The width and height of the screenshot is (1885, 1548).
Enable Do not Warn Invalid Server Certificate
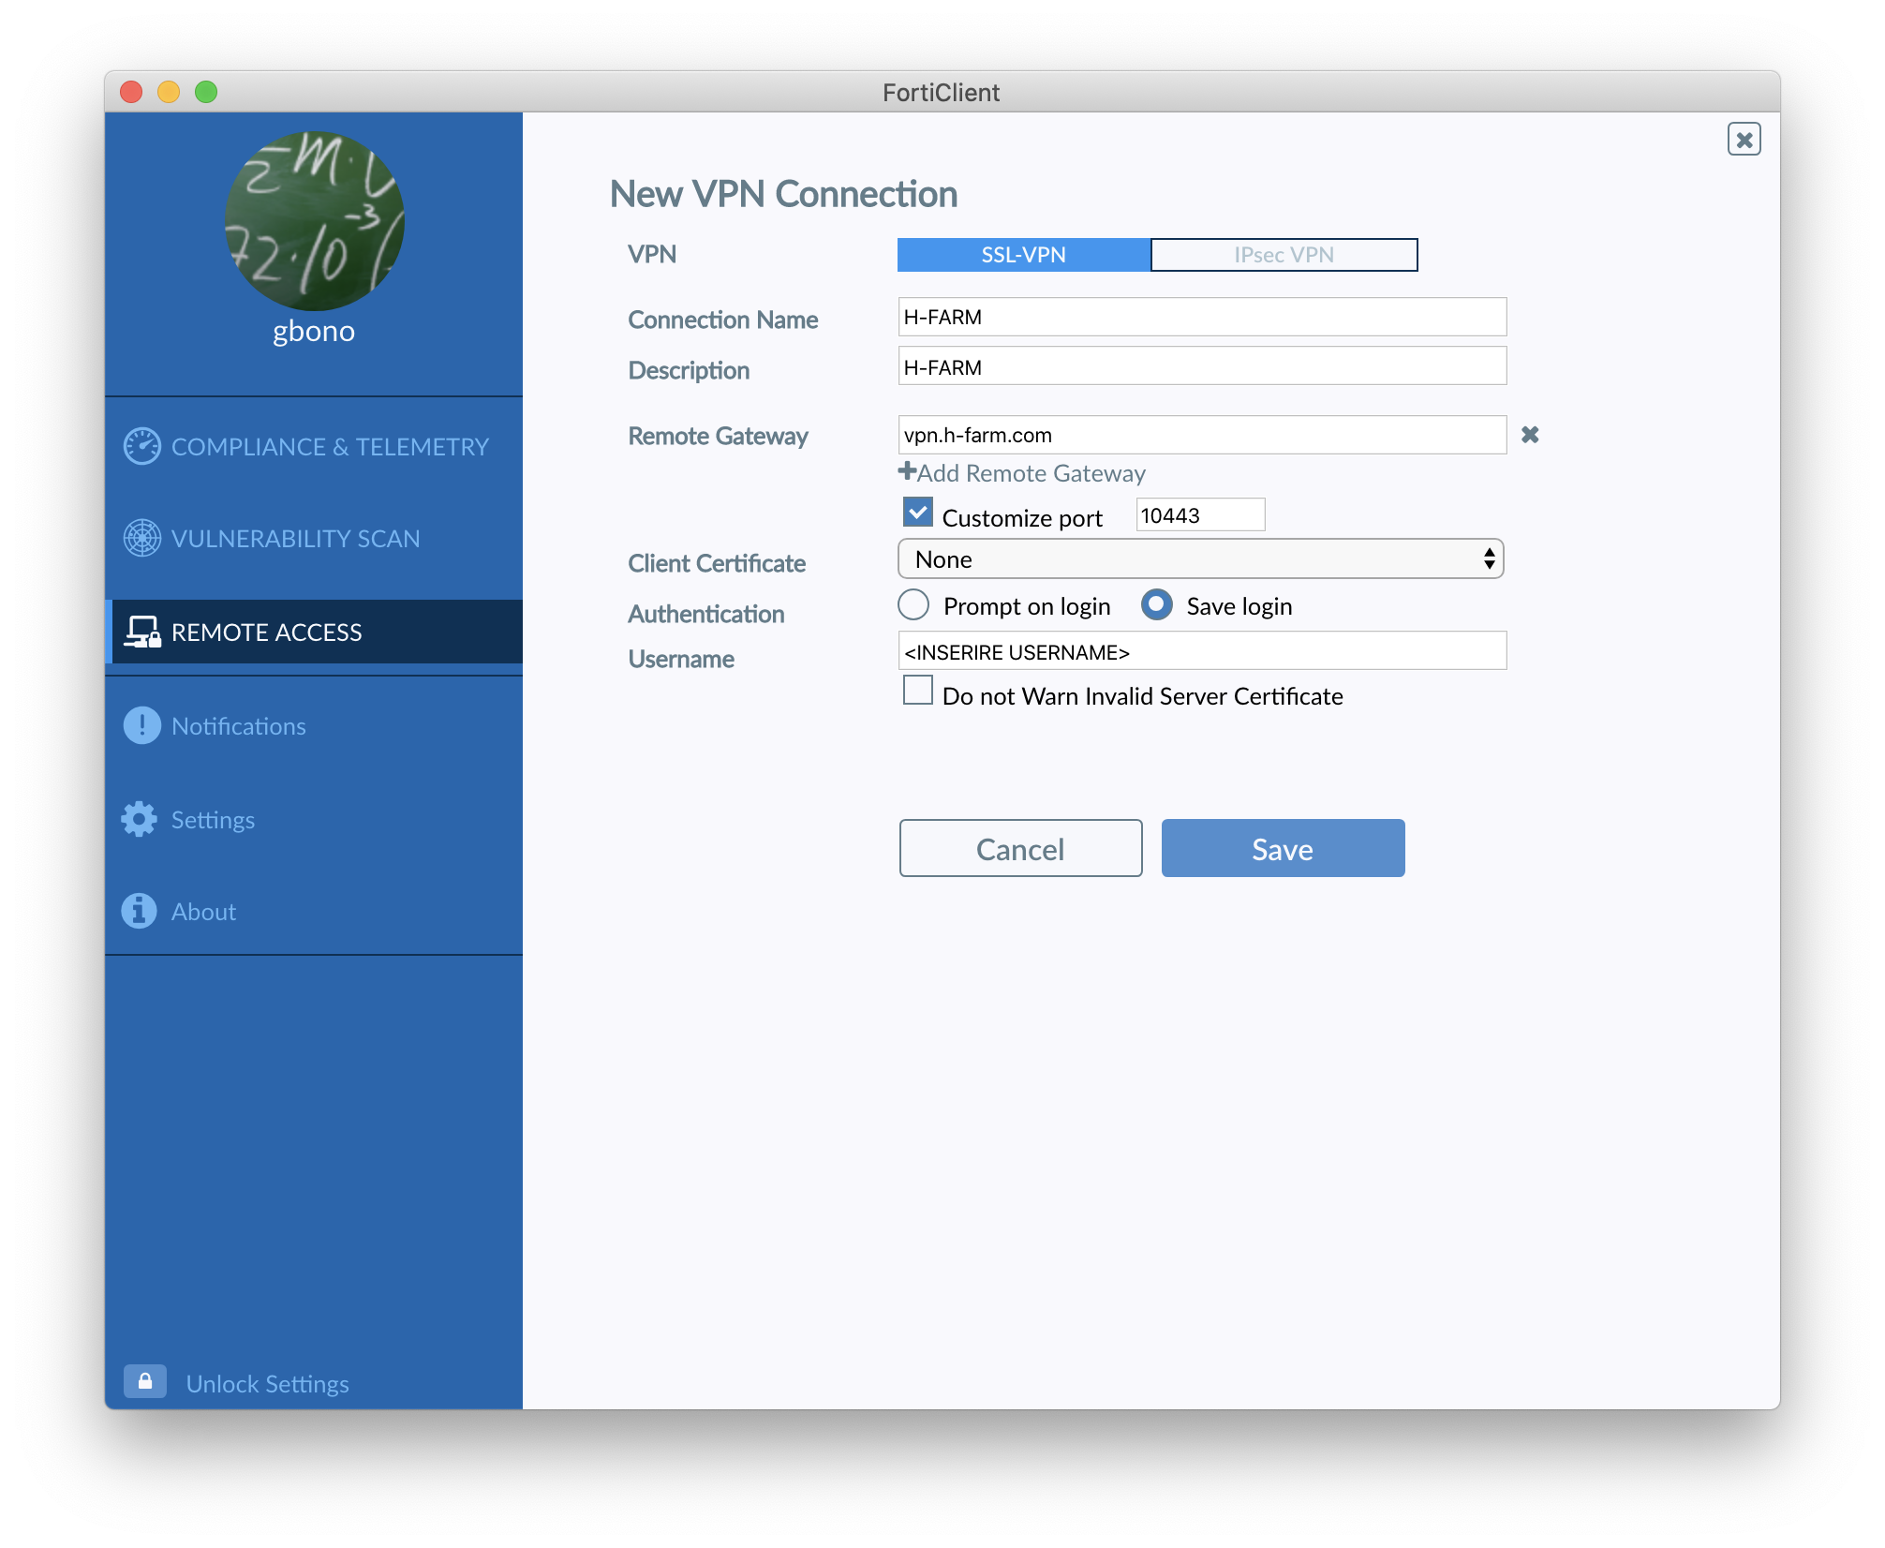(x=918, y=691)
